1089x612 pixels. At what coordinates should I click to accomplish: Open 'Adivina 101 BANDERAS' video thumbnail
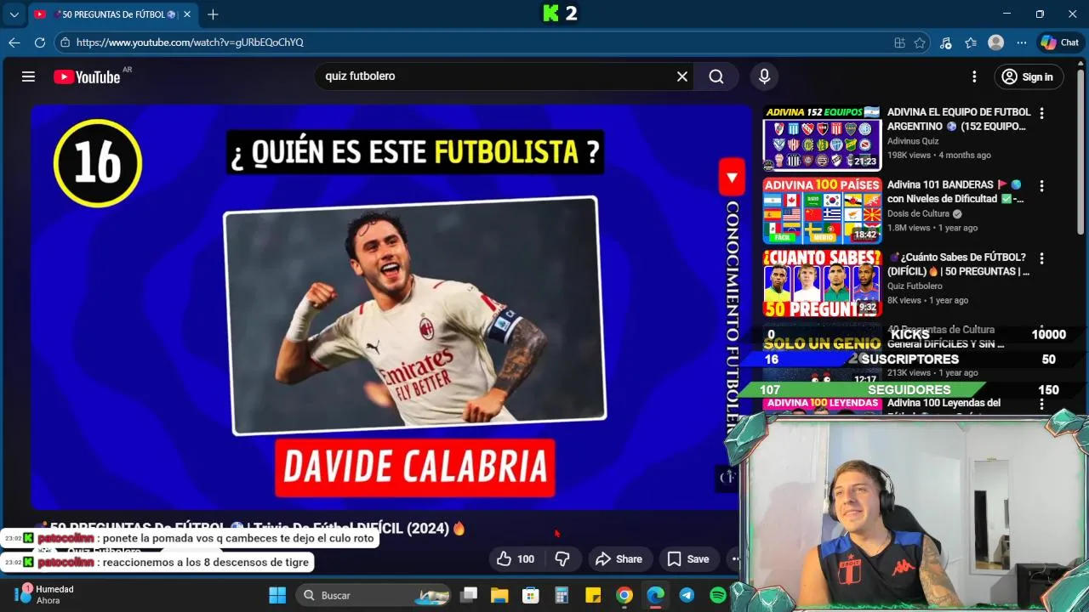point(822,210)
